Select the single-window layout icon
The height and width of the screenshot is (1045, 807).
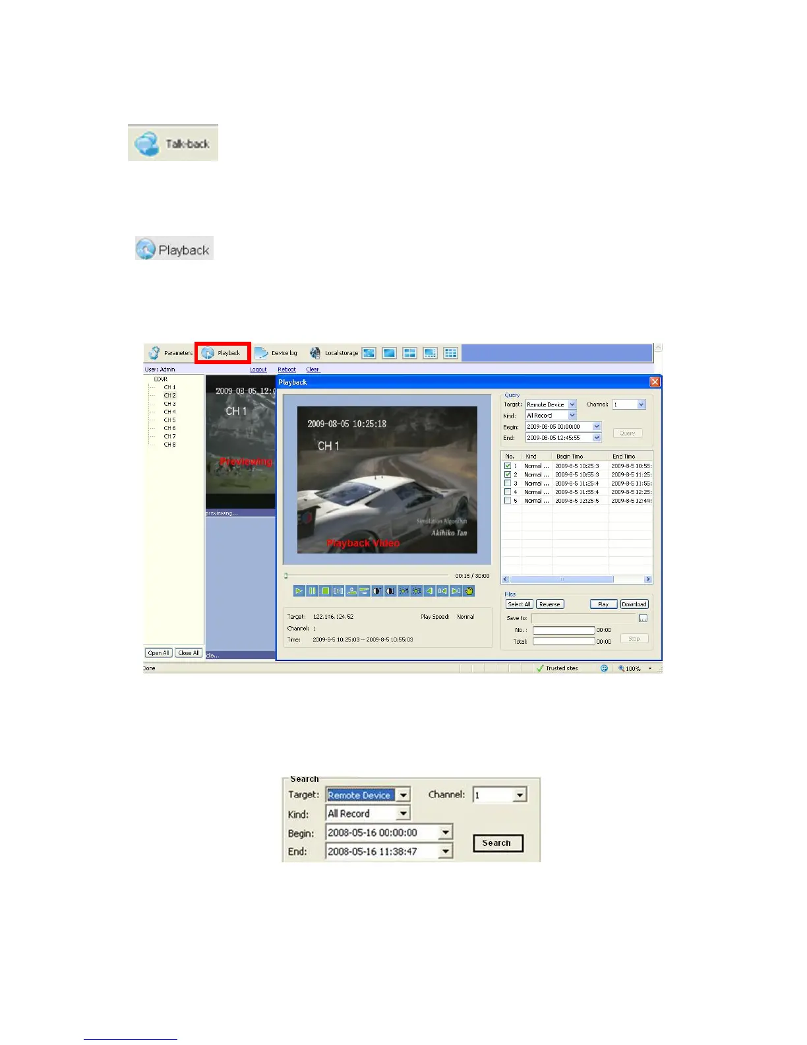tap(390, 353)
